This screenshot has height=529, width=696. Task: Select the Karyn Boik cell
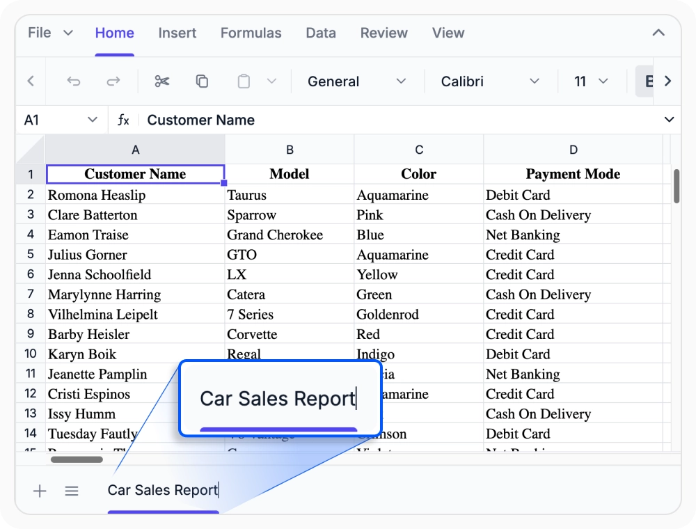(135, 354)
